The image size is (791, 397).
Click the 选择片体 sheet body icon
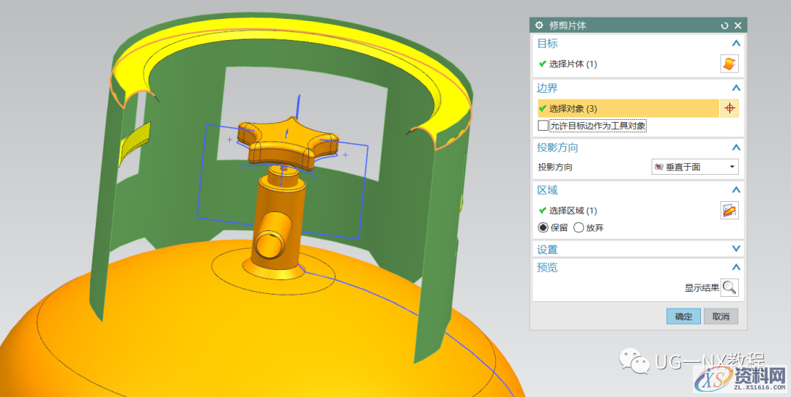coord(729,64)
